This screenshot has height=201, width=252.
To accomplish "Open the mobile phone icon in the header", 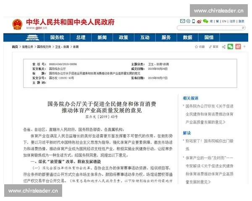I will pos(194,21).
